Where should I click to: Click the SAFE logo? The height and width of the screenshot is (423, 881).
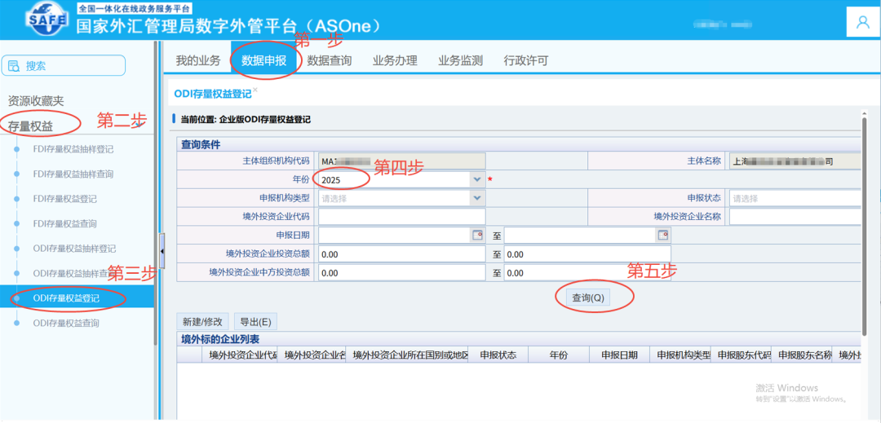48,19
